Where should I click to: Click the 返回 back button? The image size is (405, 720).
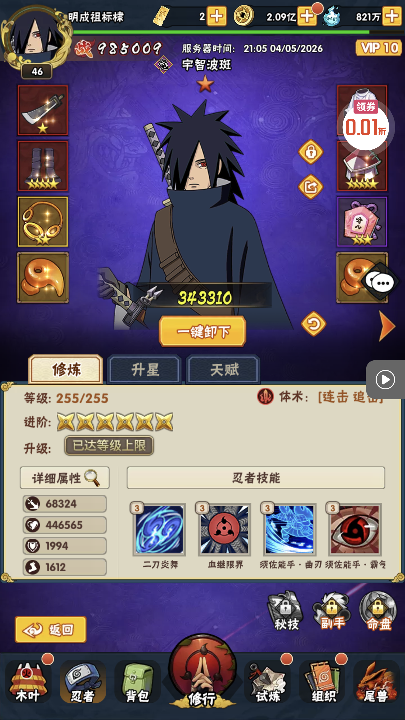tap(51, 629)
